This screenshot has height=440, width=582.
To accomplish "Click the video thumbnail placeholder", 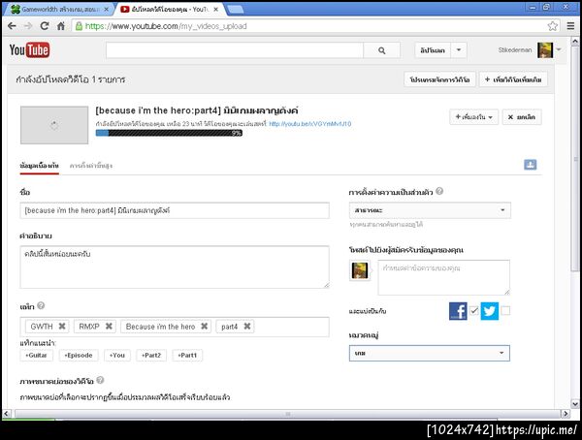I will (x=54, y=125).
